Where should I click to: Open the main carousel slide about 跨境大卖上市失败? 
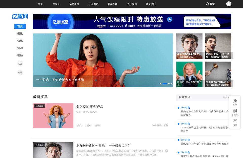(x=103, y=60)
